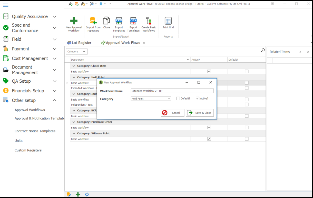Image resolution: width=313 pixels, height=198 pixels.
Task: Collapse the Category: Check Item group
Action: click(74, 66)
